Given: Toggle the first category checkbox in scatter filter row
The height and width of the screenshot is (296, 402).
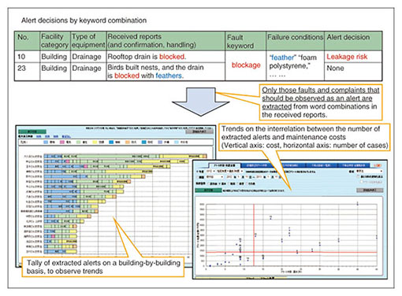Looking at the screenshot, I should (x=209, y=183).
